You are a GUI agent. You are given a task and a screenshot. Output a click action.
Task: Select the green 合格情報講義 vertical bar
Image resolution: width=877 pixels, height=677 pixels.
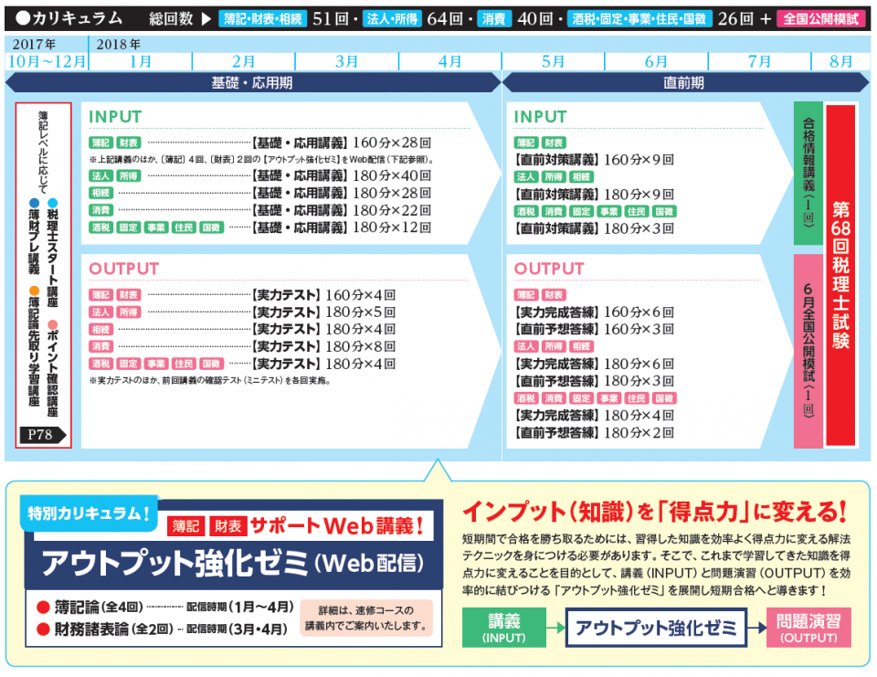(808, 174)
